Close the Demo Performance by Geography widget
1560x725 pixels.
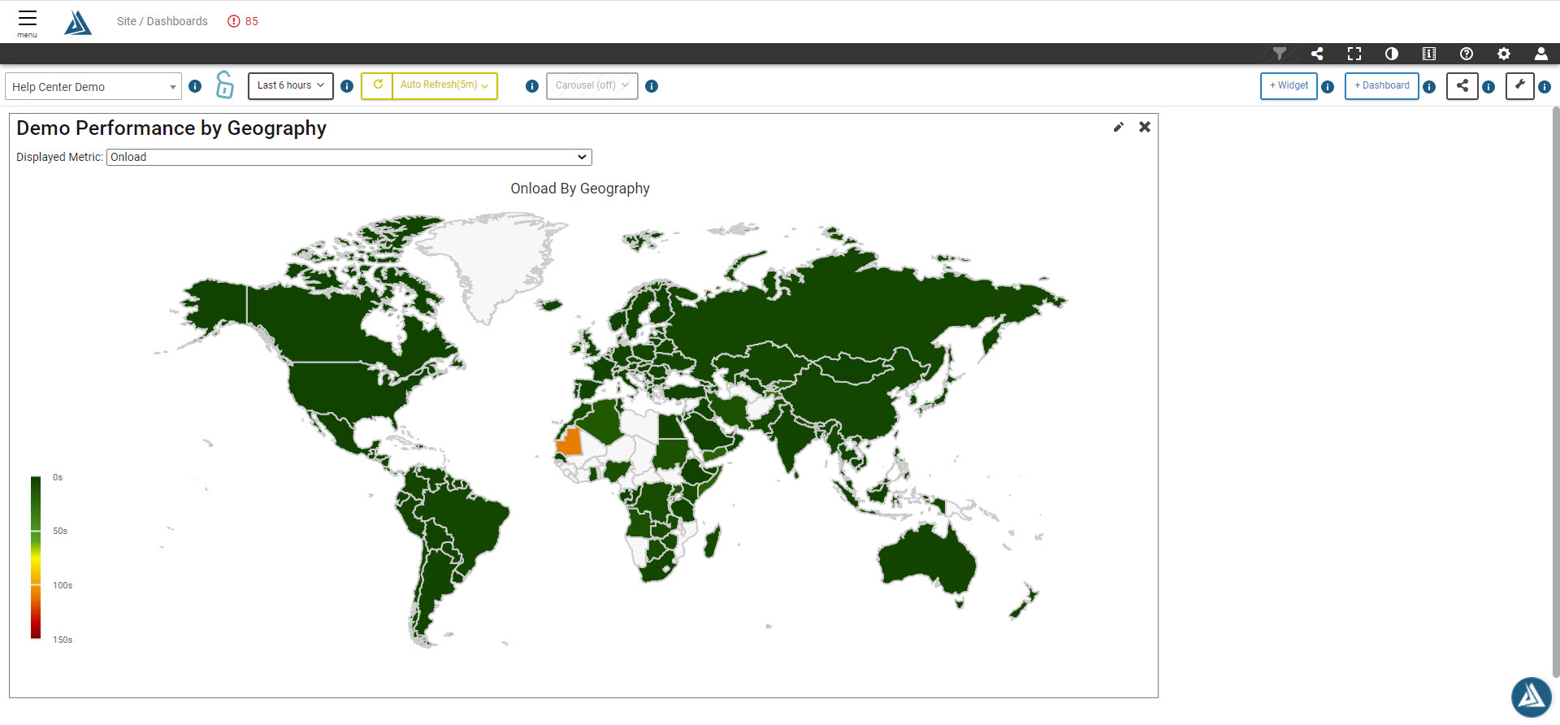click(1145, 127)
